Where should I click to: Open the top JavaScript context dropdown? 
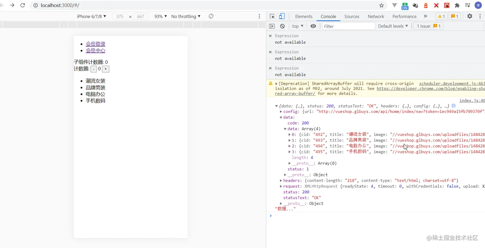click(x=298, y=26)
